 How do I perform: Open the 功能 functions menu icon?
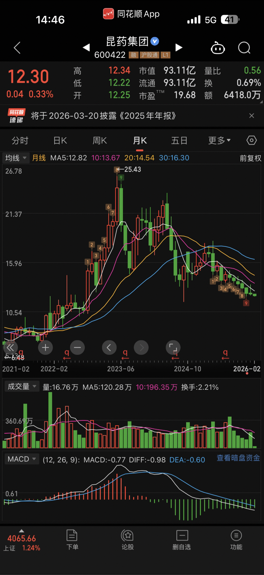click(x=236, y=540)
